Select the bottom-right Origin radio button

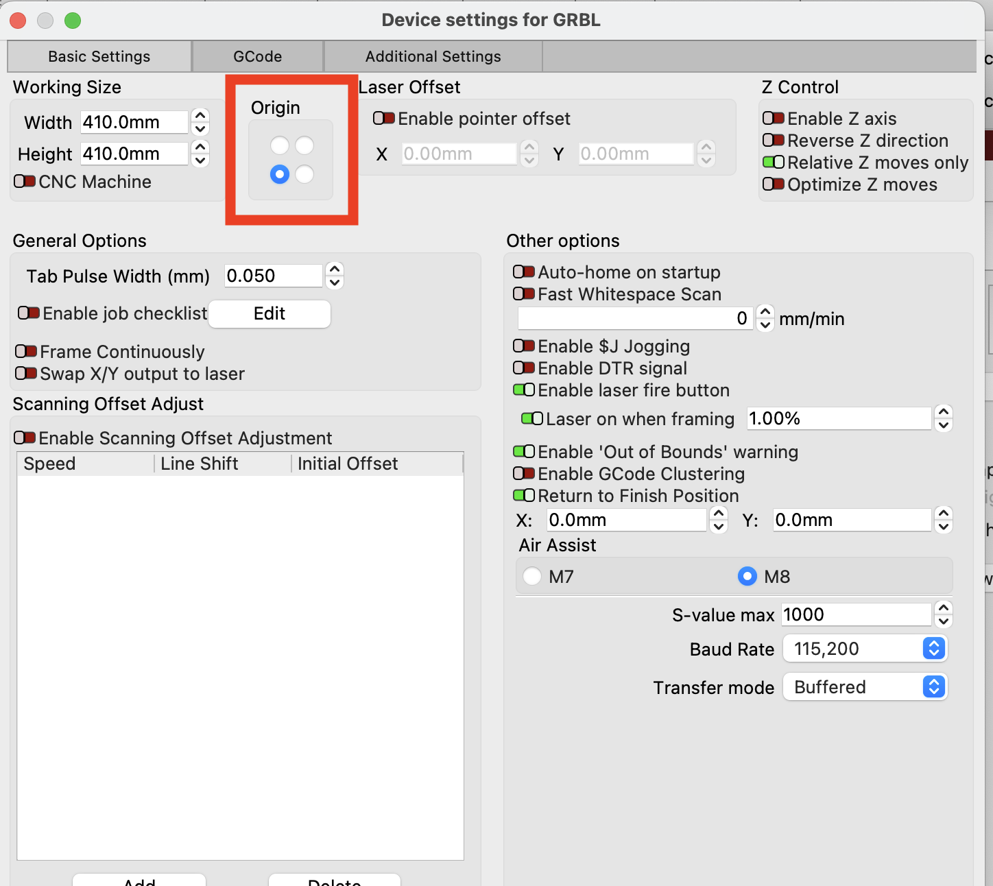click(x=304, y=174)
